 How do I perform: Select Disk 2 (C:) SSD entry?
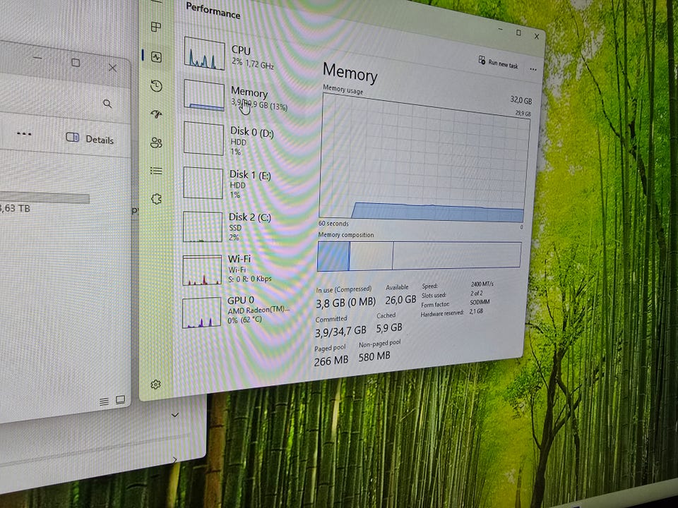[232, 226]
